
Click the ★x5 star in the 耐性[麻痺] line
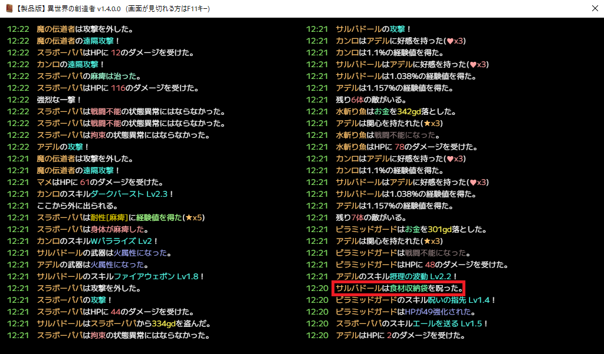(193, 217)
